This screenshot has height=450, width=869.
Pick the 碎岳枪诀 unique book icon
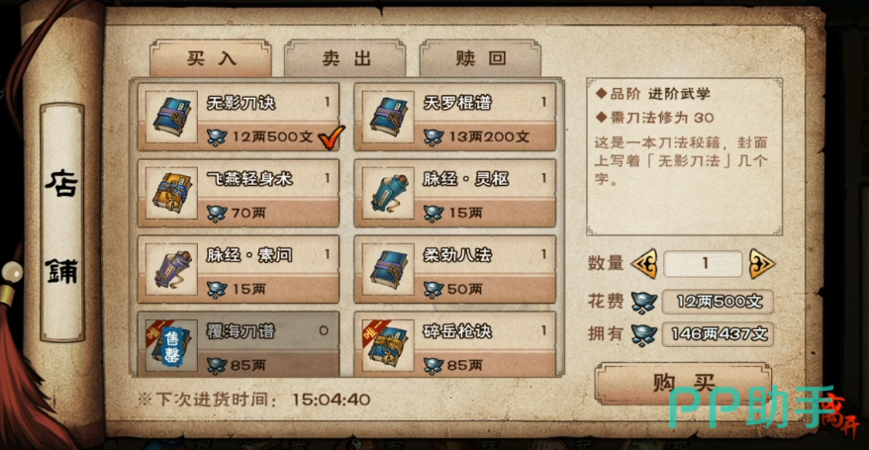coord(389,346)
